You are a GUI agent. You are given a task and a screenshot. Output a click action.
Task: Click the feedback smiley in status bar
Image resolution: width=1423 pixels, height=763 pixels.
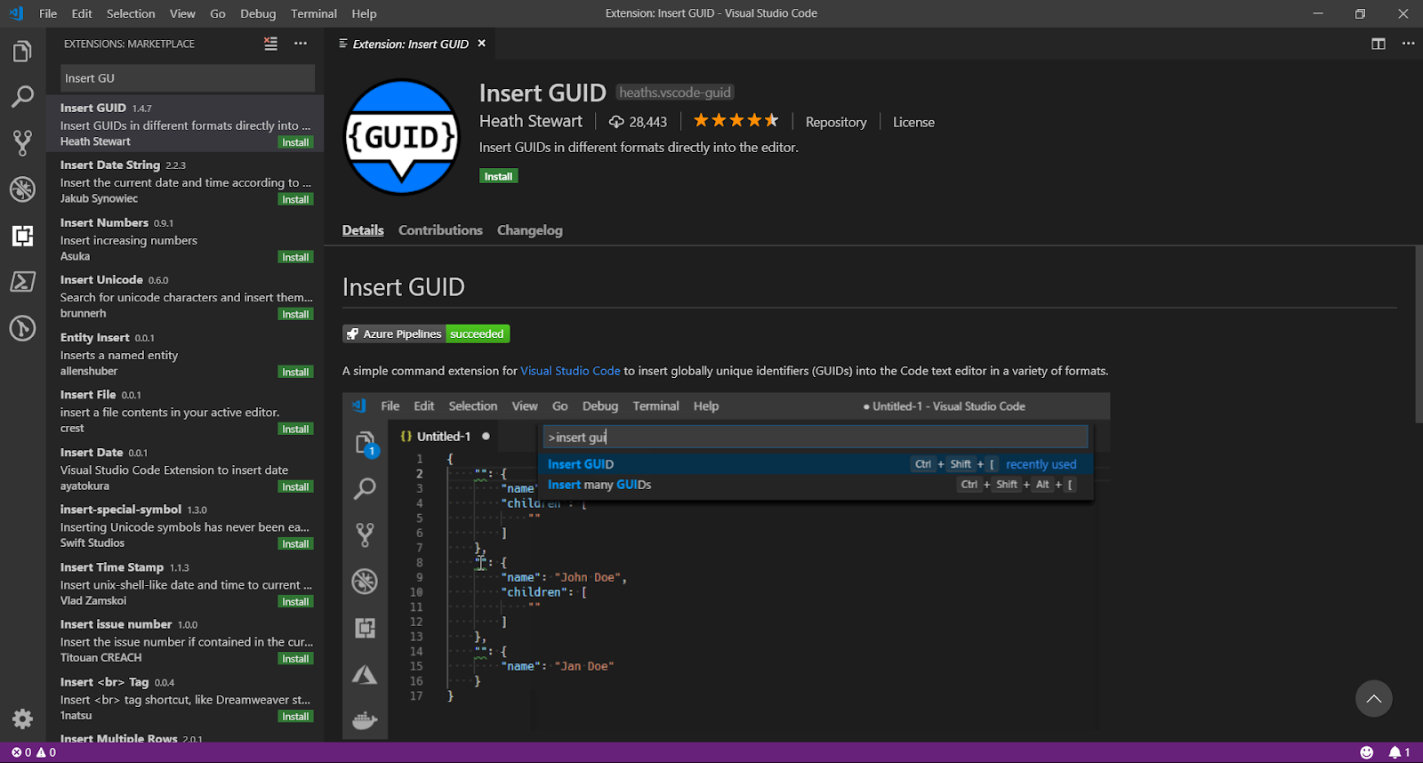coord(1366,752)
